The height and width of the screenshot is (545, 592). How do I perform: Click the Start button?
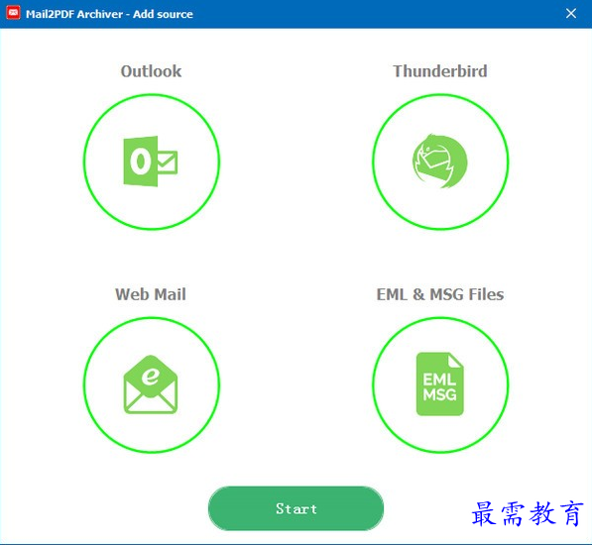pyautogui.click(x=296, y=508)
